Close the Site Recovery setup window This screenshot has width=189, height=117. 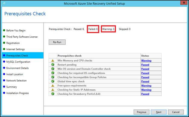(184, 3)
